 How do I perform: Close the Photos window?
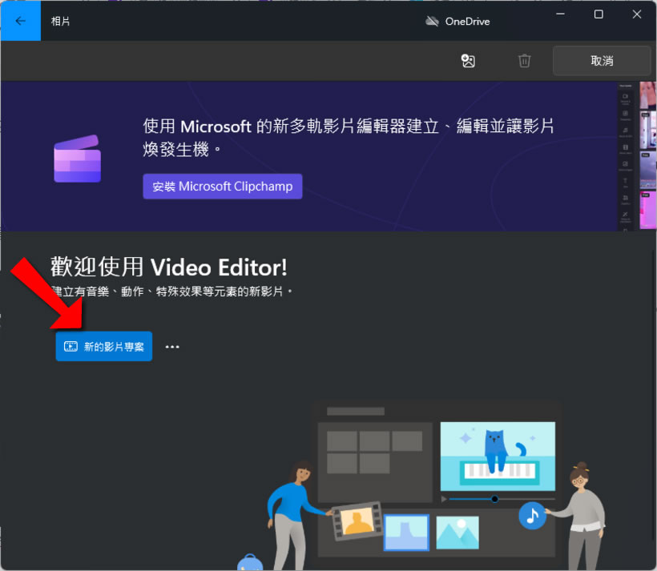point(637,14)
